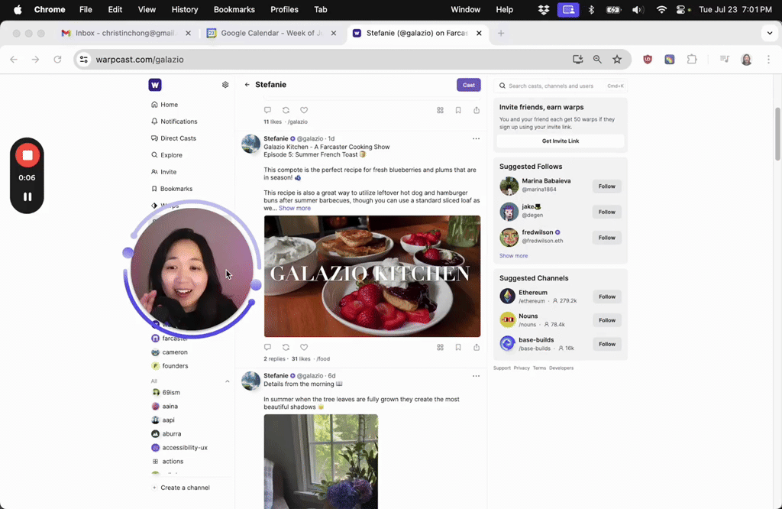Pause the screen recording

click(27, 196)
